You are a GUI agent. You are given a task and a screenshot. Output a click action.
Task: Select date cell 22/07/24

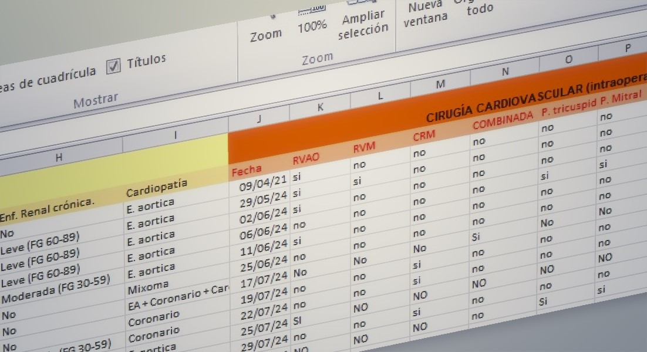pos(263,311)
